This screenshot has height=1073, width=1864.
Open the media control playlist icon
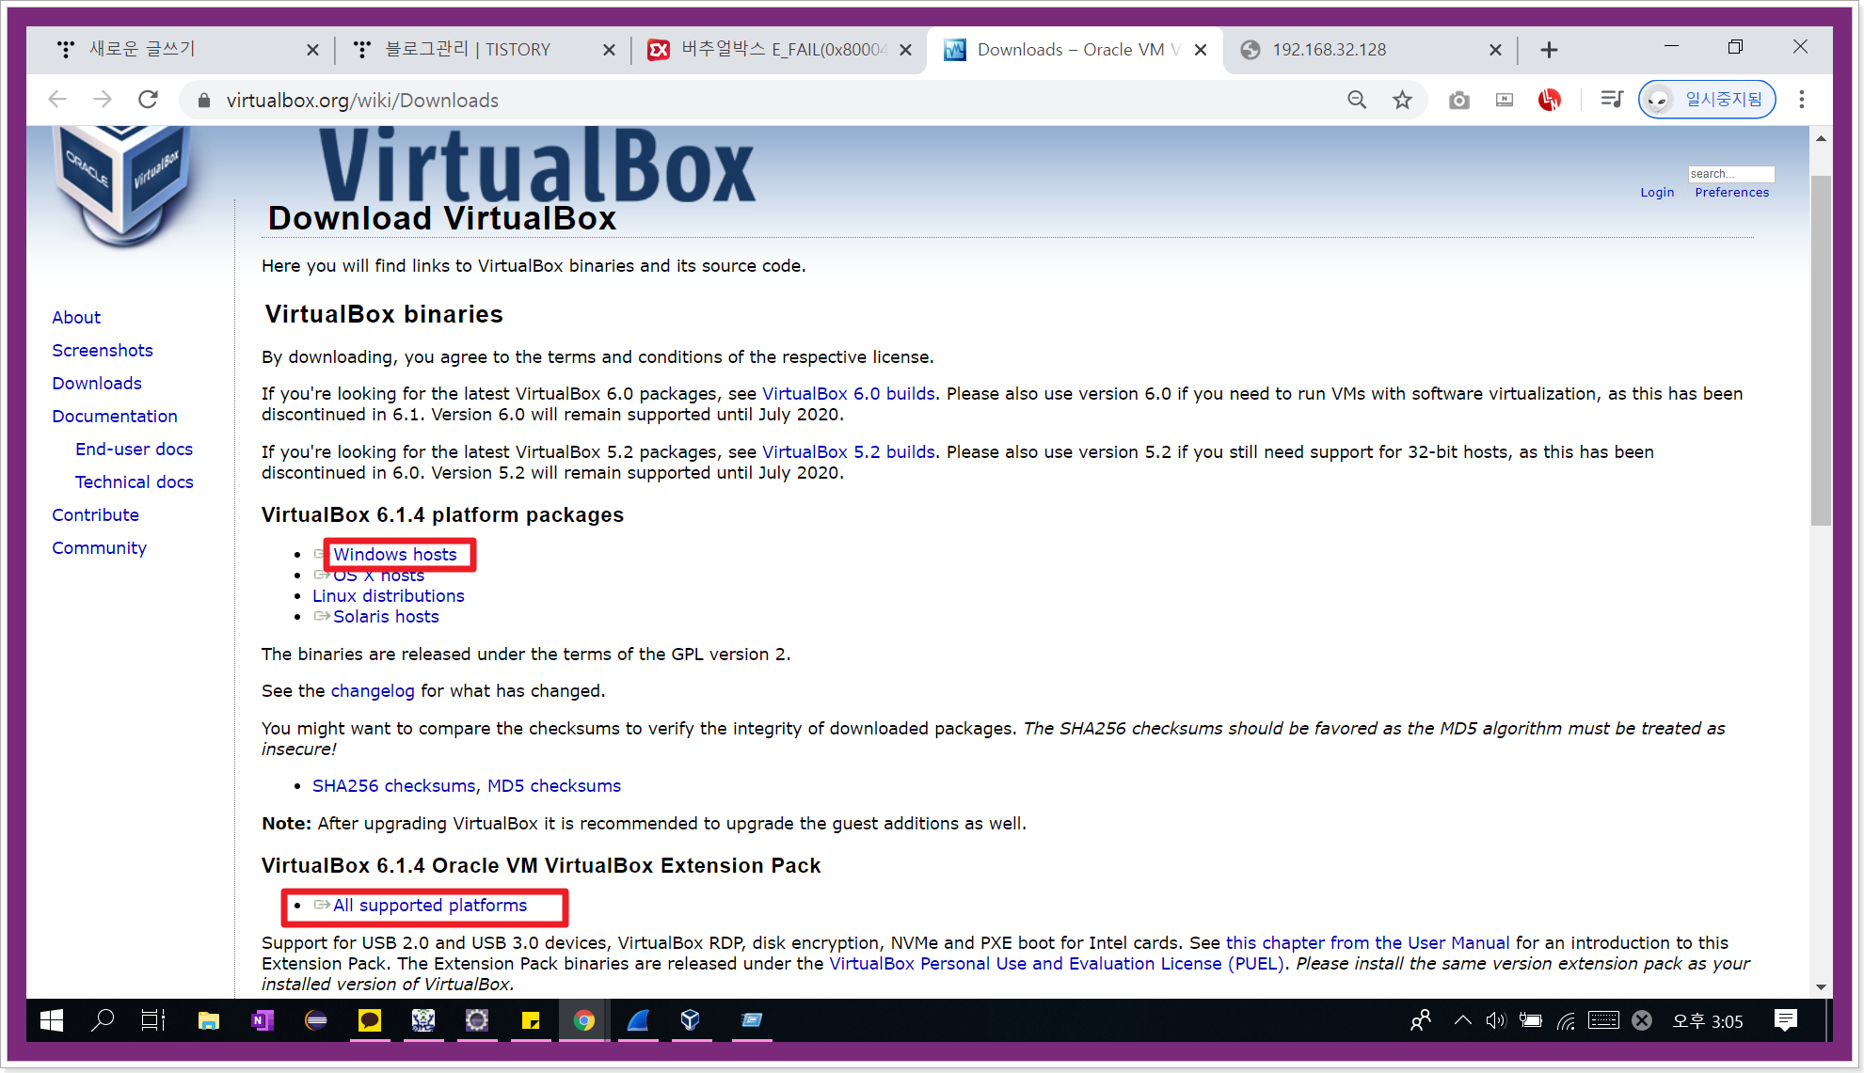point(1611,100)
